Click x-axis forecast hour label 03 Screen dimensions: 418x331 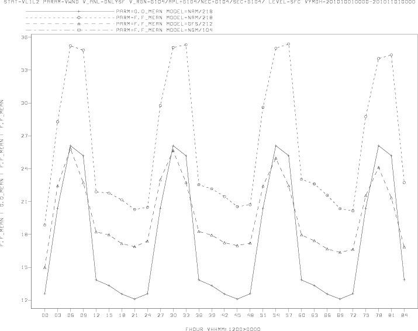click(57, 315)
